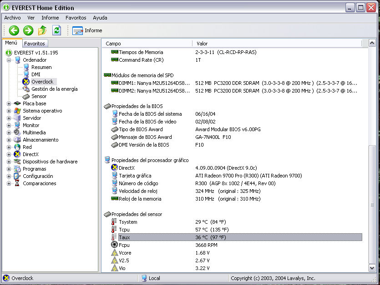Click the green Forward arrow toolbar icon

point(28,30)
